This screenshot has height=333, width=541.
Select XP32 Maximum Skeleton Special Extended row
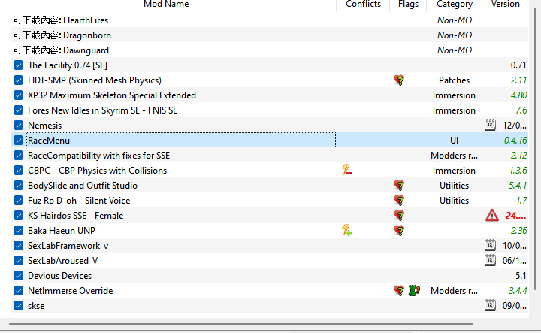(x=270, y=95)
